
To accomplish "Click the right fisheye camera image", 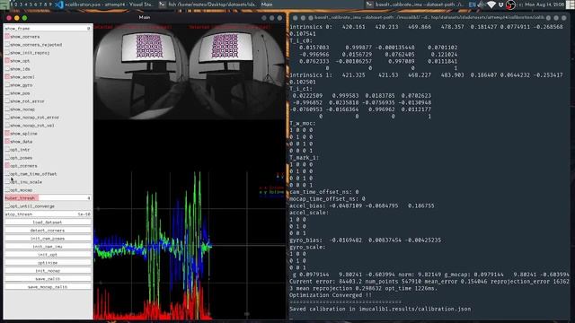I will 237,72.
